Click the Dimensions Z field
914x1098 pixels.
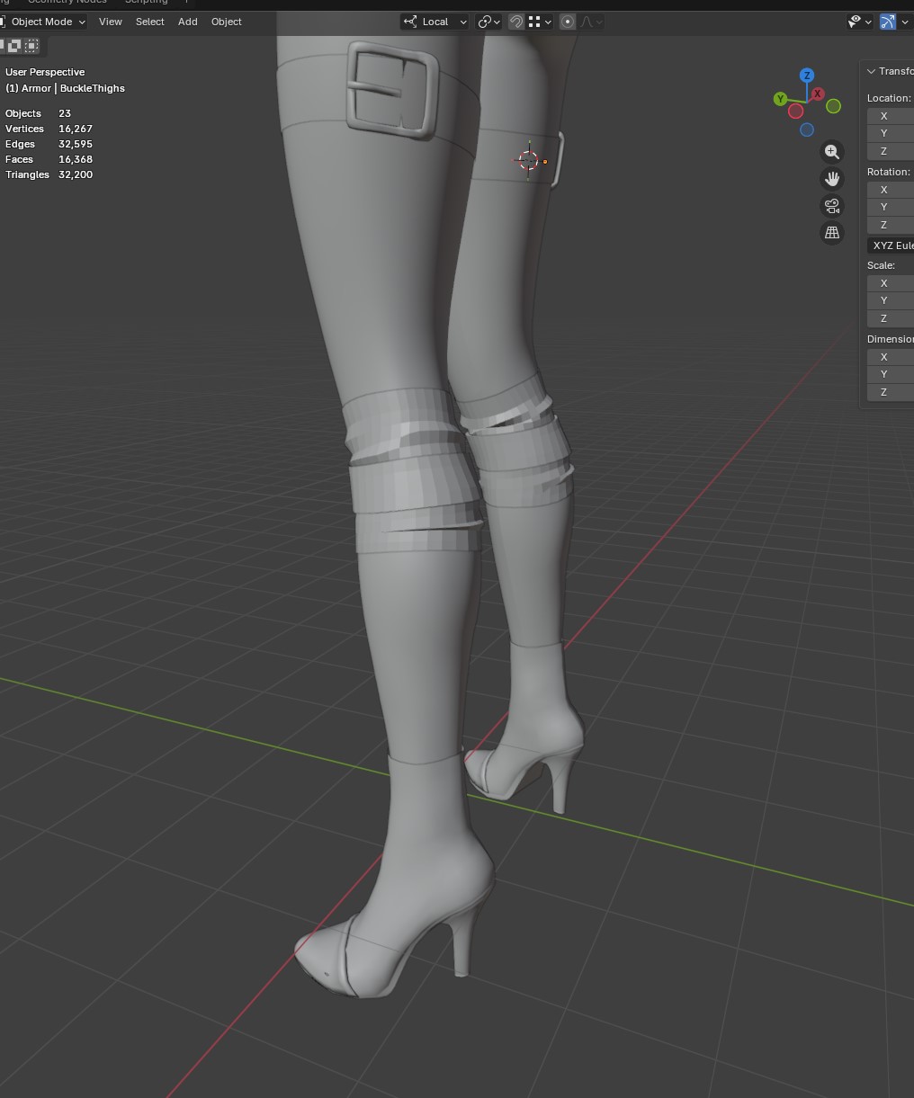891,392
